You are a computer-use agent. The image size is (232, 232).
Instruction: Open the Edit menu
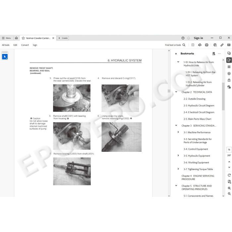(15, 45)
